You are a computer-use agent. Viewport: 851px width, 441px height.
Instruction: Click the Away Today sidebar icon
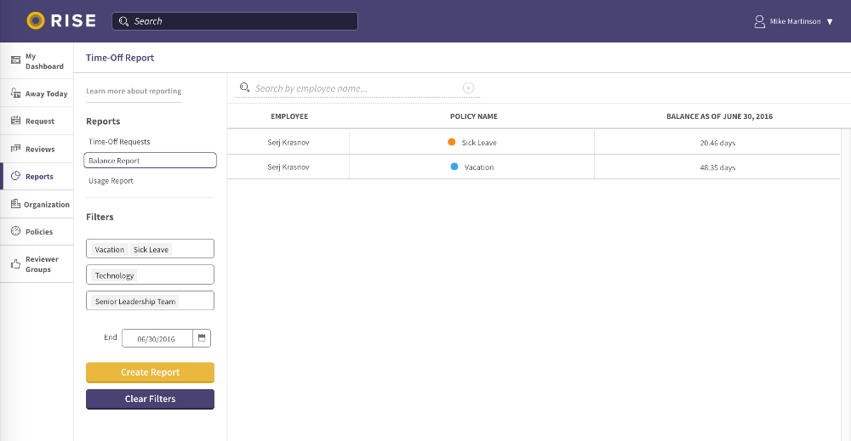tap(15, 93)
